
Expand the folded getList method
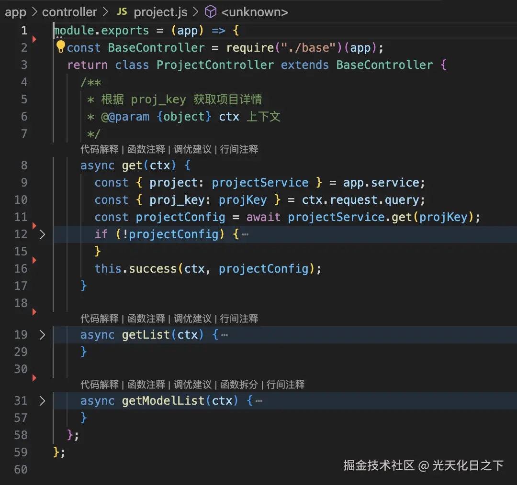[42, 335]
